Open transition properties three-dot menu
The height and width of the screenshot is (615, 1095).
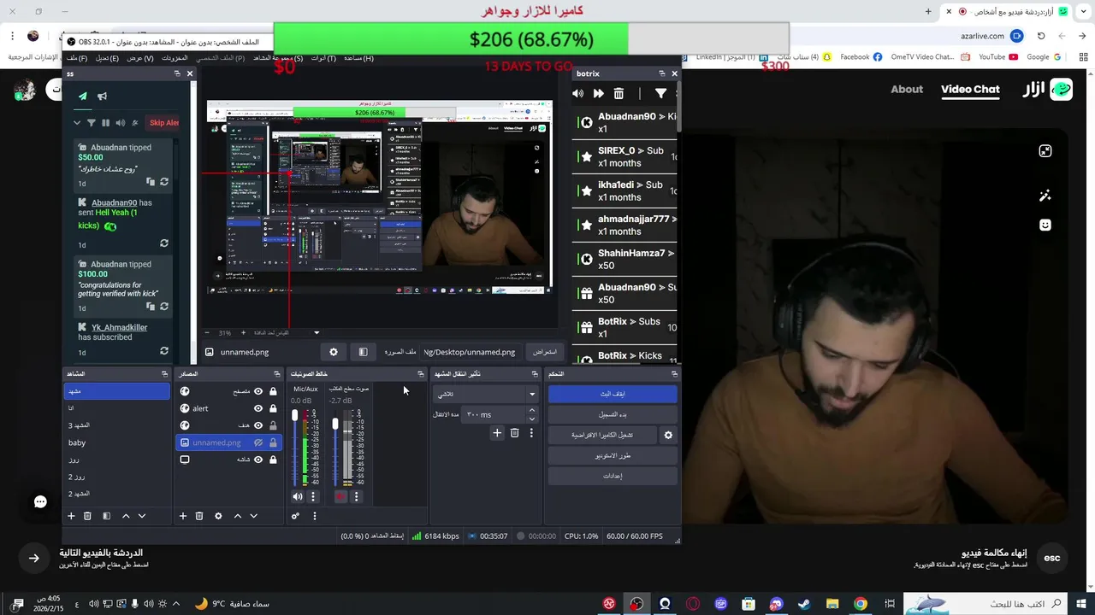(531, 433)
